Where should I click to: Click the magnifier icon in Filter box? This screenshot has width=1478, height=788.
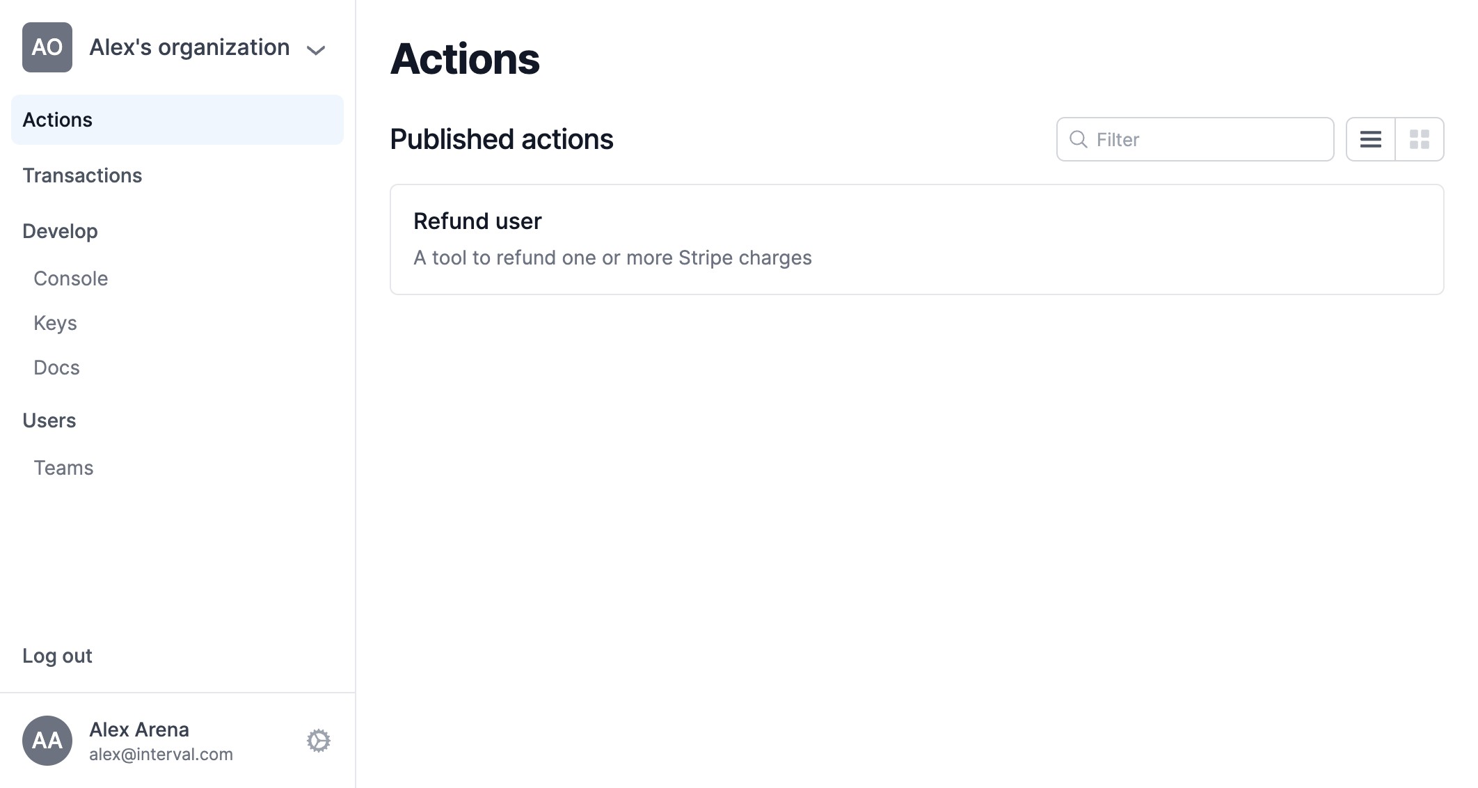tap(1079, 139)
